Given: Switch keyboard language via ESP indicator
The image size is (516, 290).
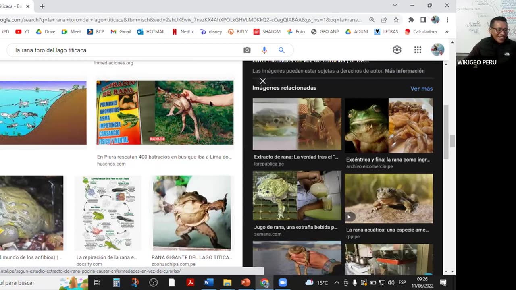Looking at the screenshot, I should pos(402,283).
